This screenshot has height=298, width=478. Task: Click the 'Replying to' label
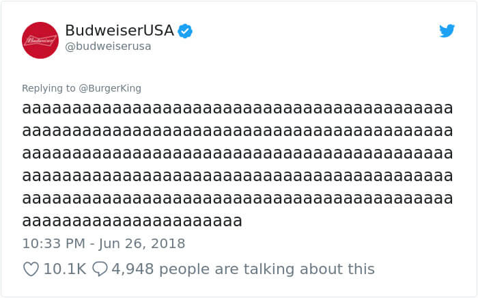[x=48, y=88]
